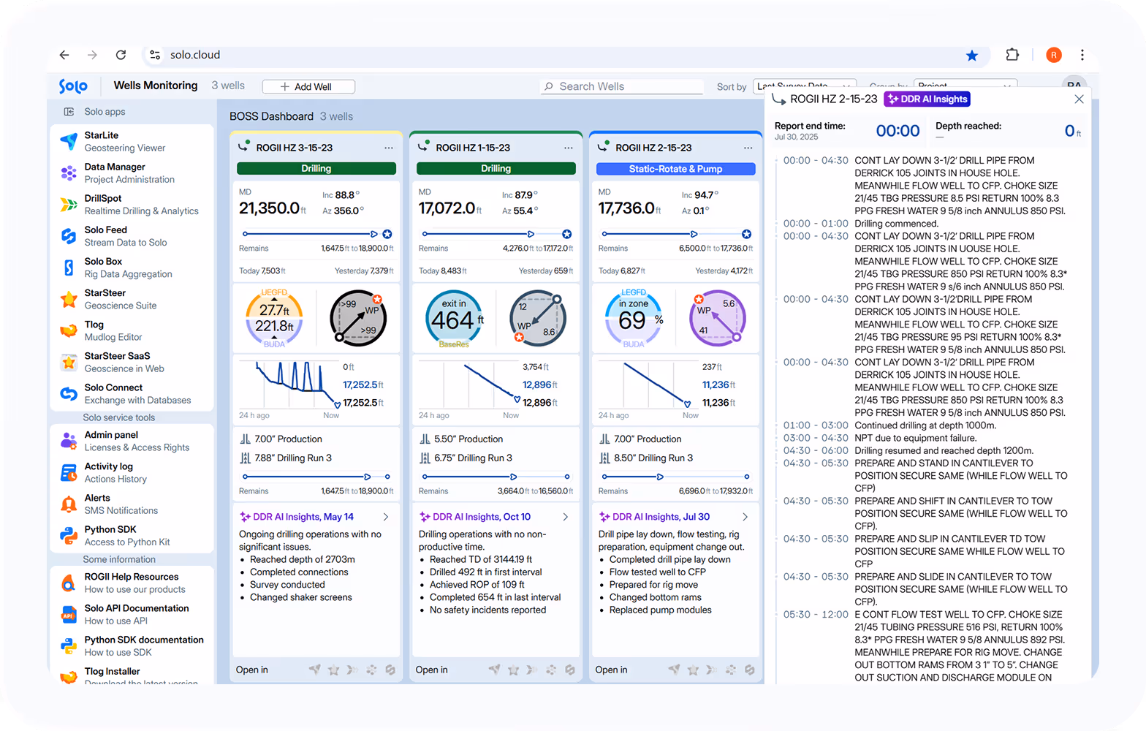Select 7.88" Drilling Run 3 text

click(293, 458)
